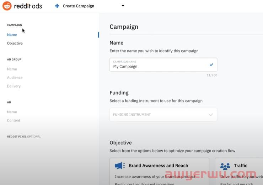Viewport: 263px width, 185px height.
Task: Click the people Traffic icon
Action: (225, 166)
